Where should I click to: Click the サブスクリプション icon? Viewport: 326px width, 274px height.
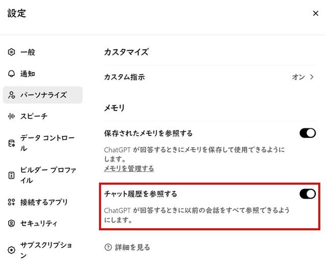pos(12,251)
